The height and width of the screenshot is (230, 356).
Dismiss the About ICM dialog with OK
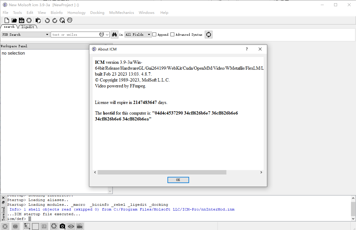[x=178, y=180]
